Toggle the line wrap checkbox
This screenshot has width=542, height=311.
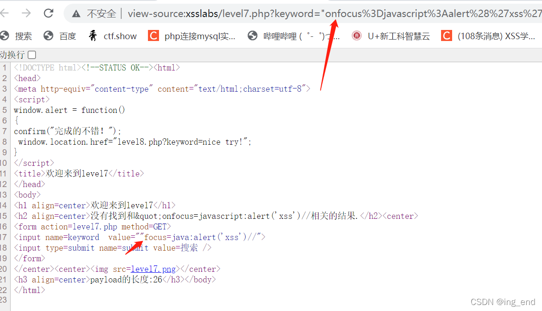coord(32,54)
